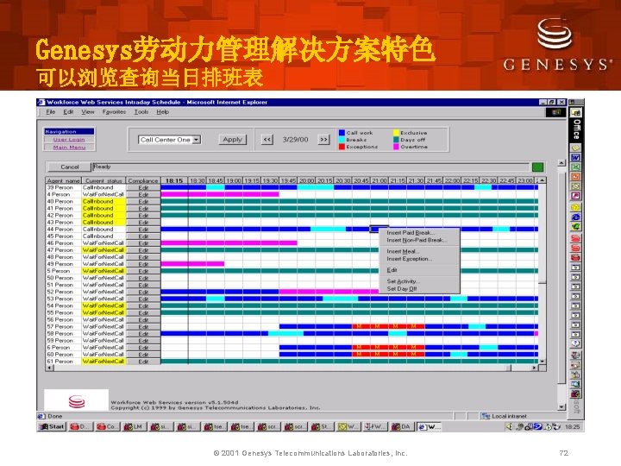Click the Cancel button
The image size is (621, 466).
pyautogui.click(x=69, y=167)
